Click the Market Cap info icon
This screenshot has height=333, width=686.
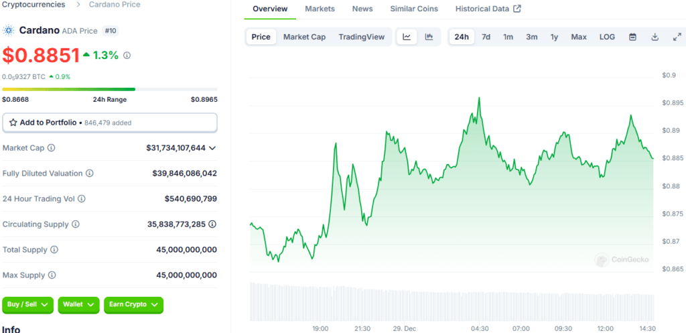coord(51,148)
